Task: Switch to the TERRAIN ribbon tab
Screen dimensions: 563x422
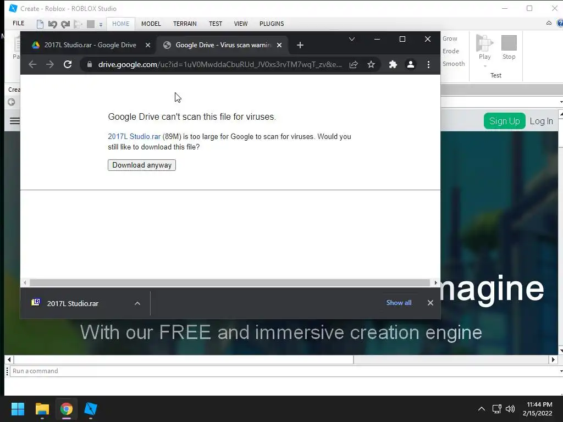Action: coord(185,24)
